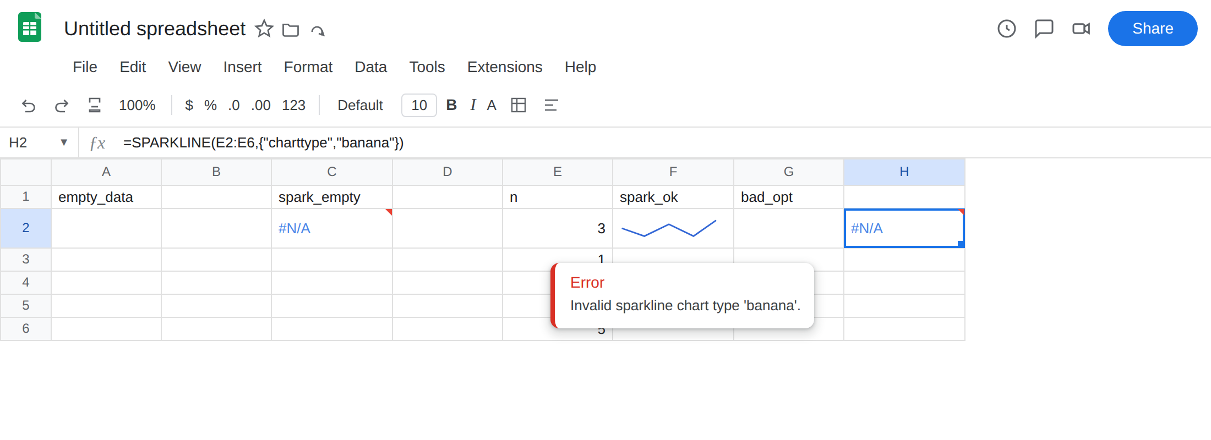Redo the last action
The height and width of the screenshot is (440, 1211).
(62, 105)
